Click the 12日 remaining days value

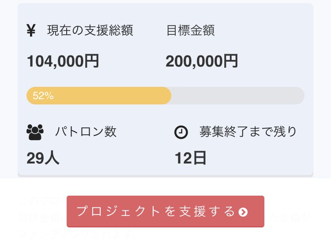click(191, 158)
